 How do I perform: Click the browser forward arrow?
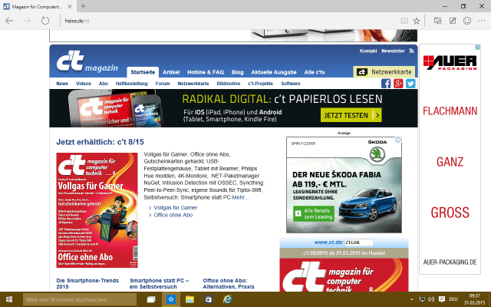coord(27,21)
